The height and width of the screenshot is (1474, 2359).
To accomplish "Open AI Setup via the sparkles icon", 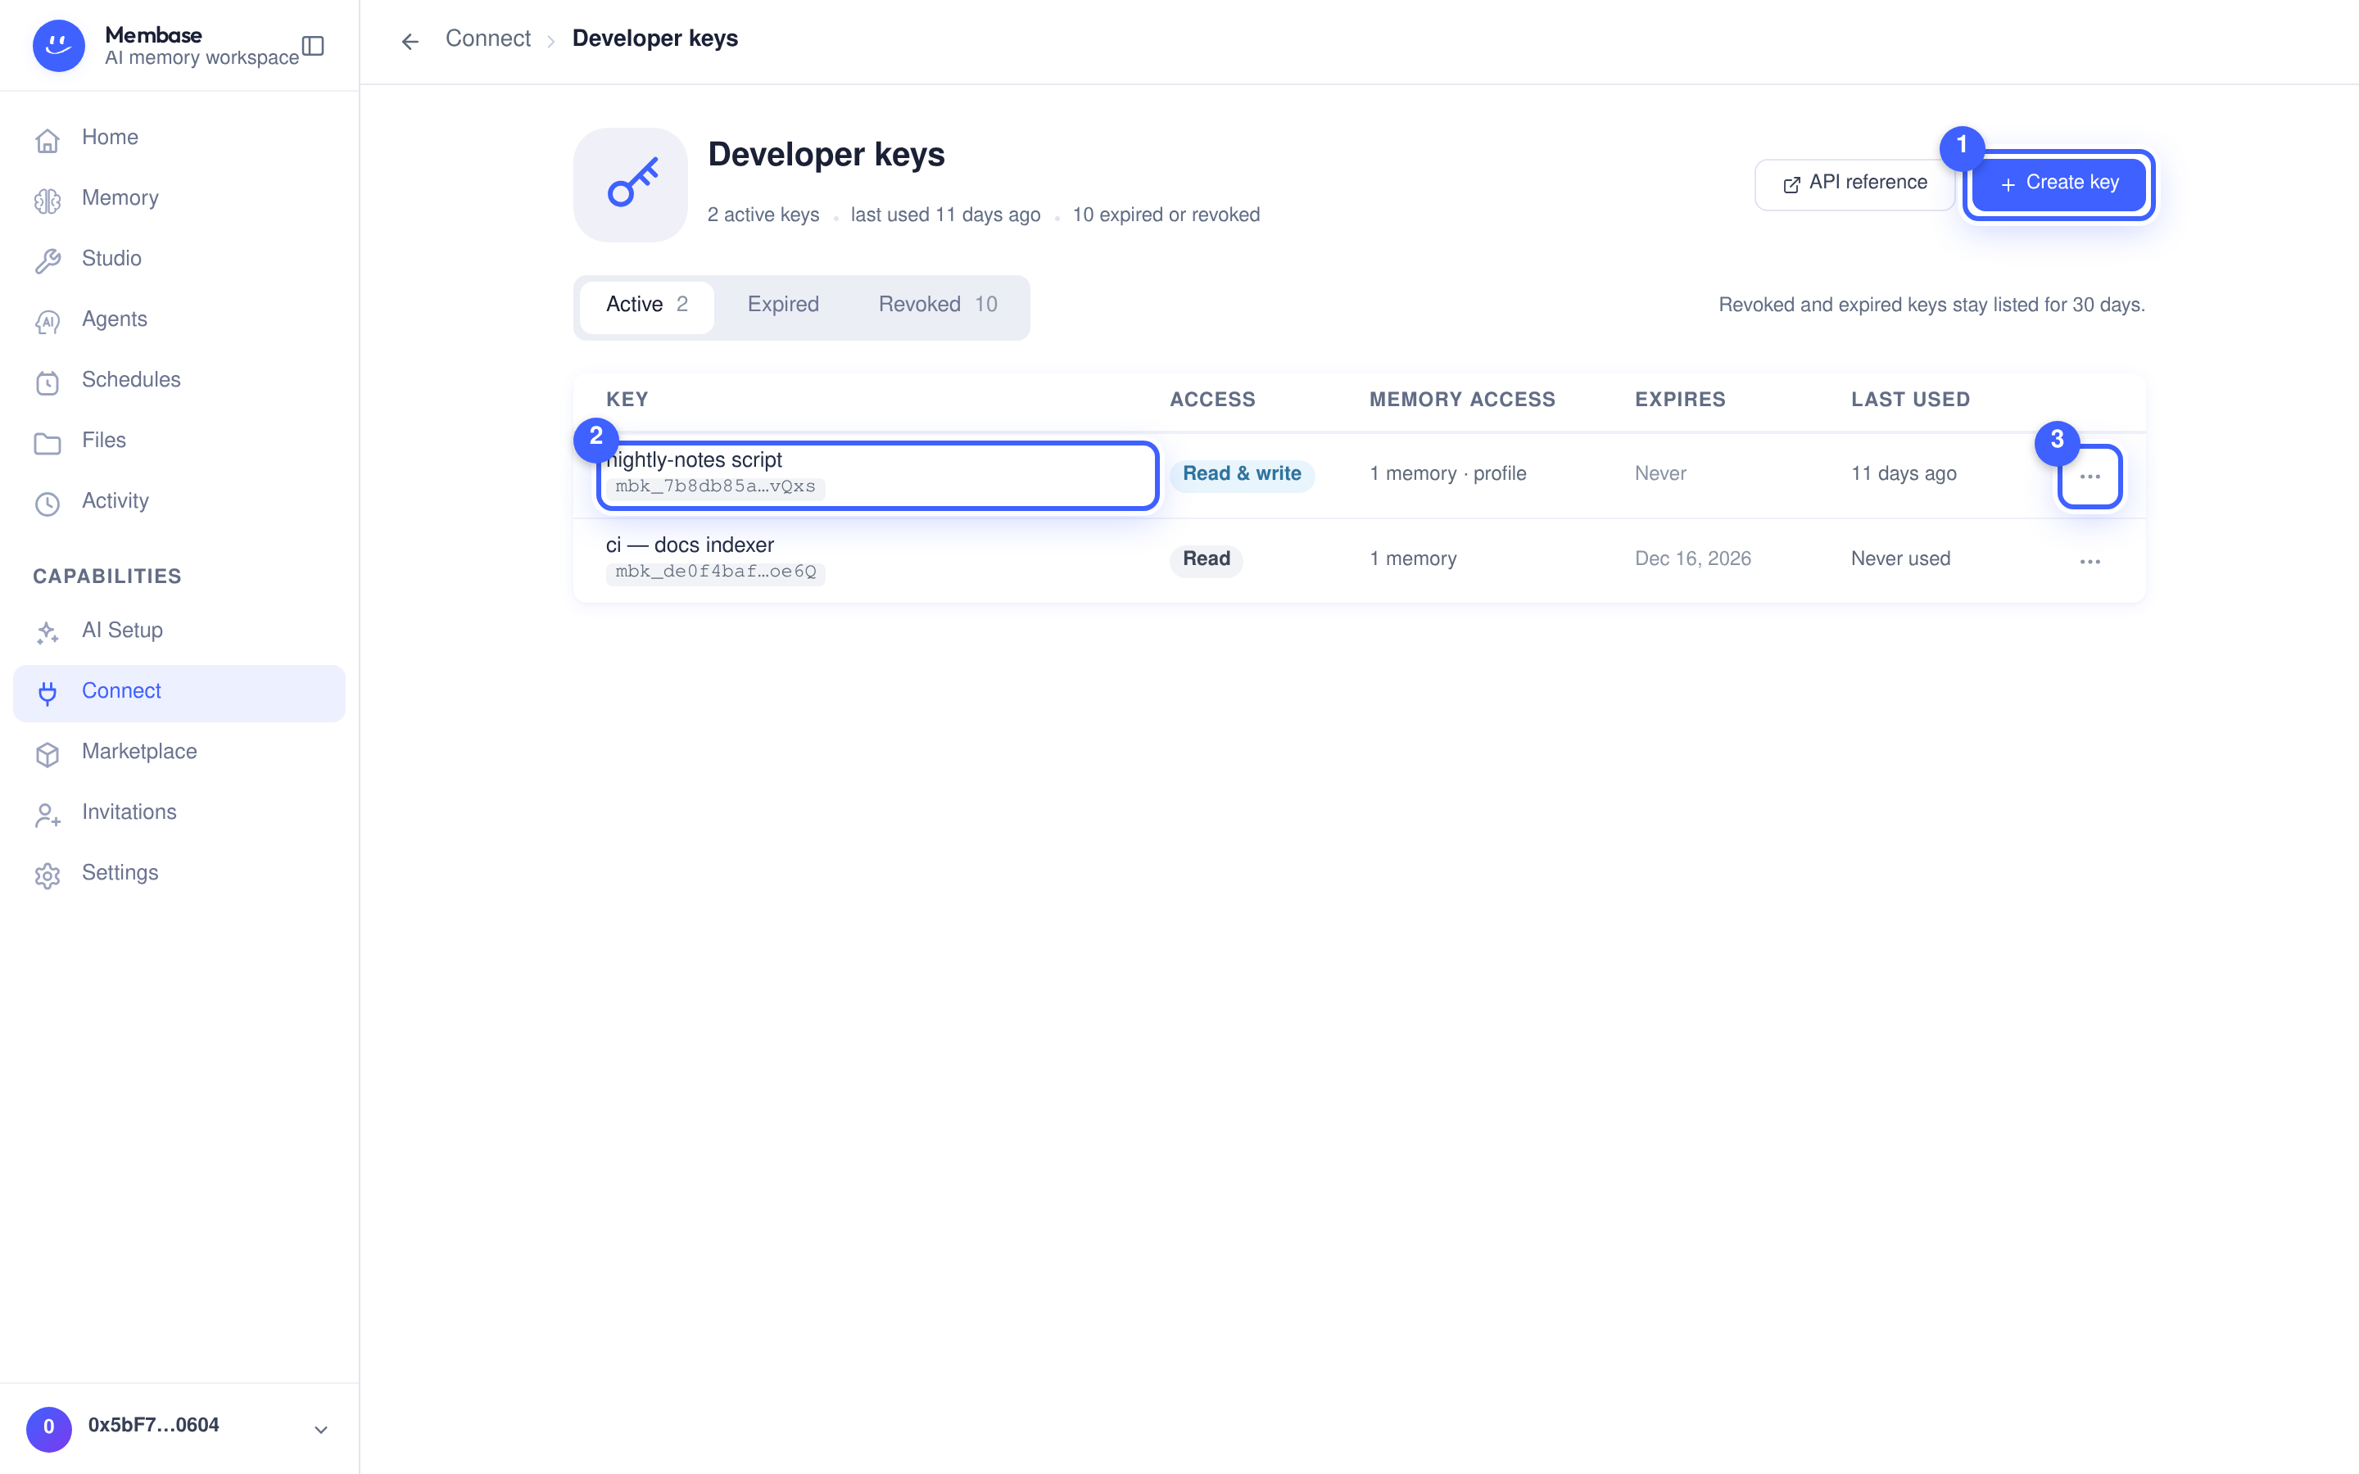I will [47, 631].
